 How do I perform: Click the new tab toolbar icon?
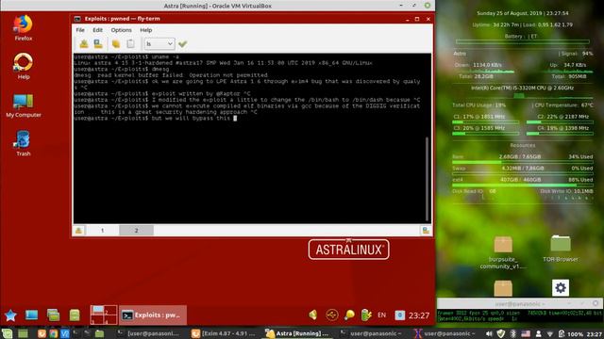tap(84, 44)
